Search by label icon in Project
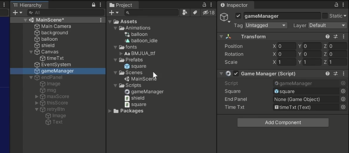This screenshot has height=153, width=349. pyautogui.click(x=195, y=13)
